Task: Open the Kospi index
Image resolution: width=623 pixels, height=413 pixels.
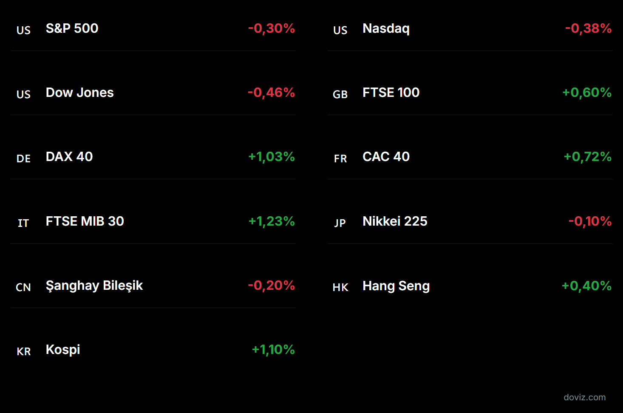Action: coord(63,350)
